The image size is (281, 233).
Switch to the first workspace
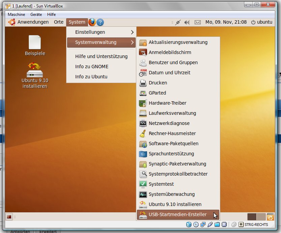(252, 217)
